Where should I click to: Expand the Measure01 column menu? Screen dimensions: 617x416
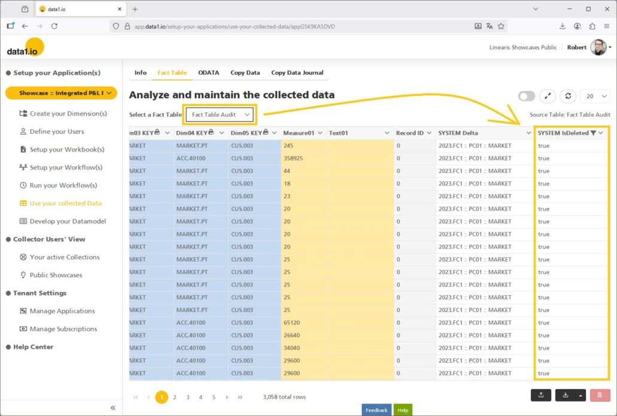(x=320, y=133)
